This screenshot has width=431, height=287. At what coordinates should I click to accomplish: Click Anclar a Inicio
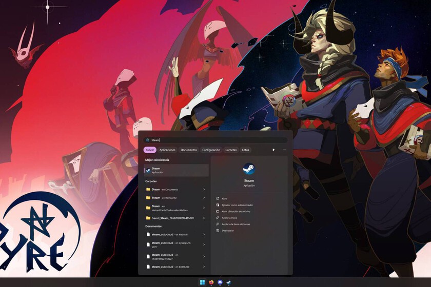coord(229,218)
